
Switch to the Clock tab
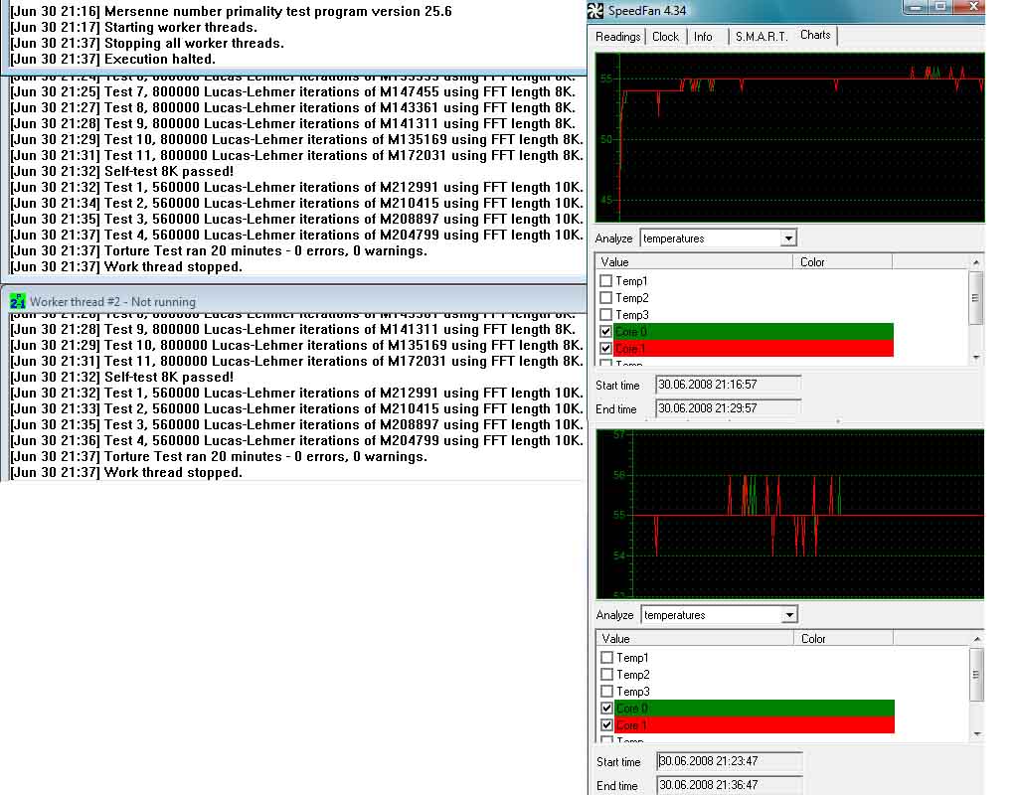click(x=665, y=37)
